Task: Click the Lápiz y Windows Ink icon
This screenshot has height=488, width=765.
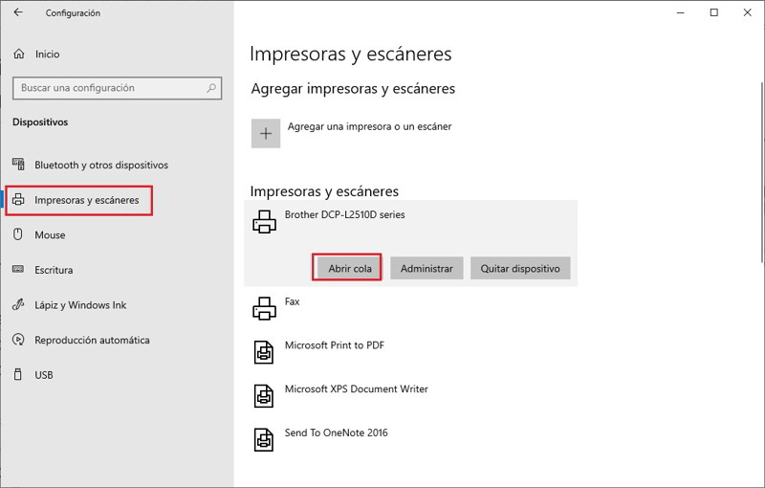Action: click(x=19, y=305)
